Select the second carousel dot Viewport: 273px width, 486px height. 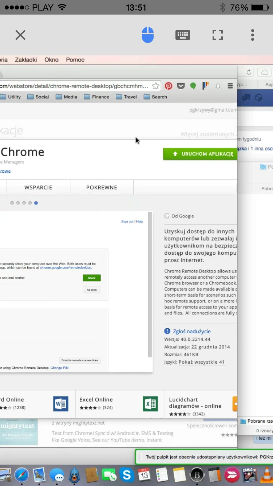(18, 203)
